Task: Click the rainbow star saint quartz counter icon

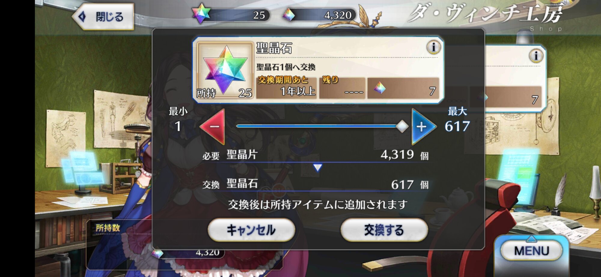Action: [x=201, y=14]
